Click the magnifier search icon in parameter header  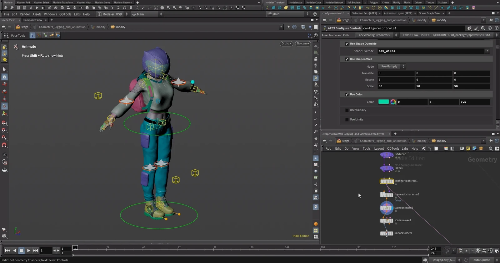tap(483, 28)
